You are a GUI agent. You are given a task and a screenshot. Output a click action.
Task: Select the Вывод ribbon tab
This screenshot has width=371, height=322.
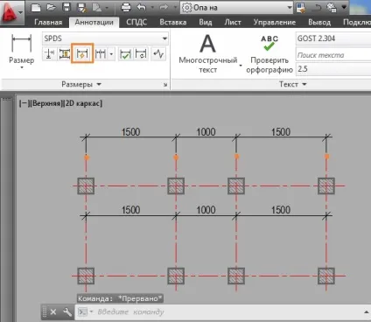click(319, 22)
